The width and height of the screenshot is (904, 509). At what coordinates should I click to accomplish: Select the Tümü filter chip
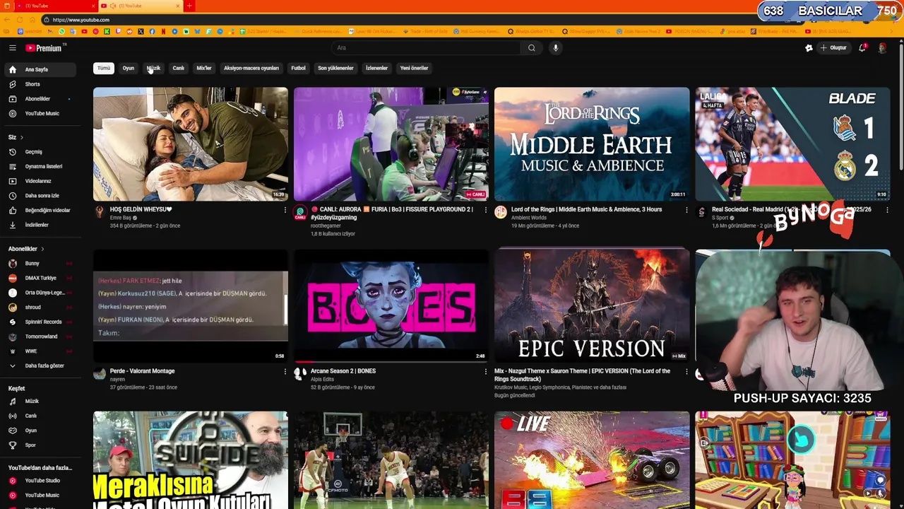[x=104, y=68]
